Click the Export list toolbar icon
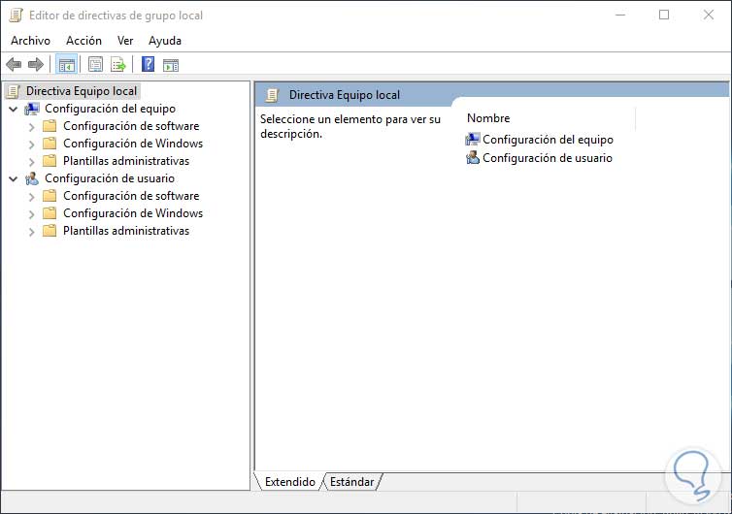The height and width of the screenshot is (514, 732). 118,64
